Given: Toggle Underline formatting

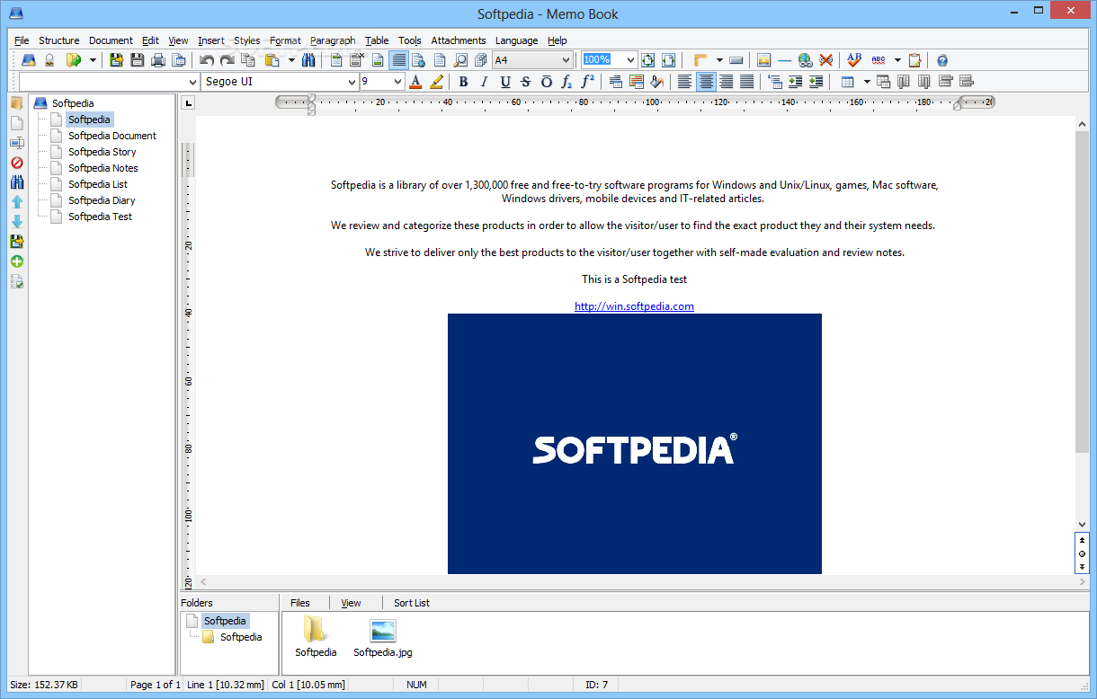Looking at the screenshot, I should pyautogui.click(x=504, y=82).
